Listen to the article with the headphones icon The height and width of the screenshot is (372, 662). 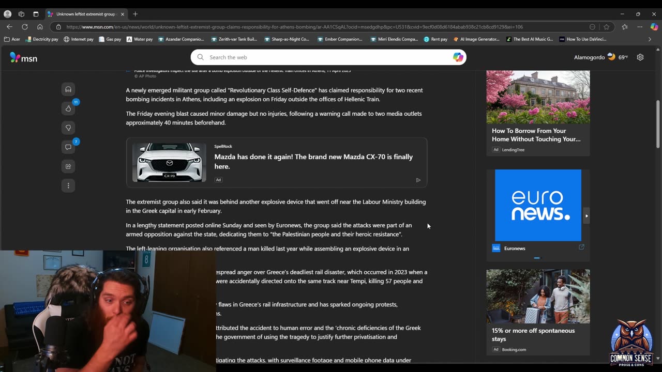tap(68, 89)
